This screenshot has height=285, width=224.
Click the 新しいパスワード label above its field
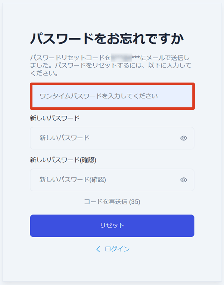pos(55,118)
